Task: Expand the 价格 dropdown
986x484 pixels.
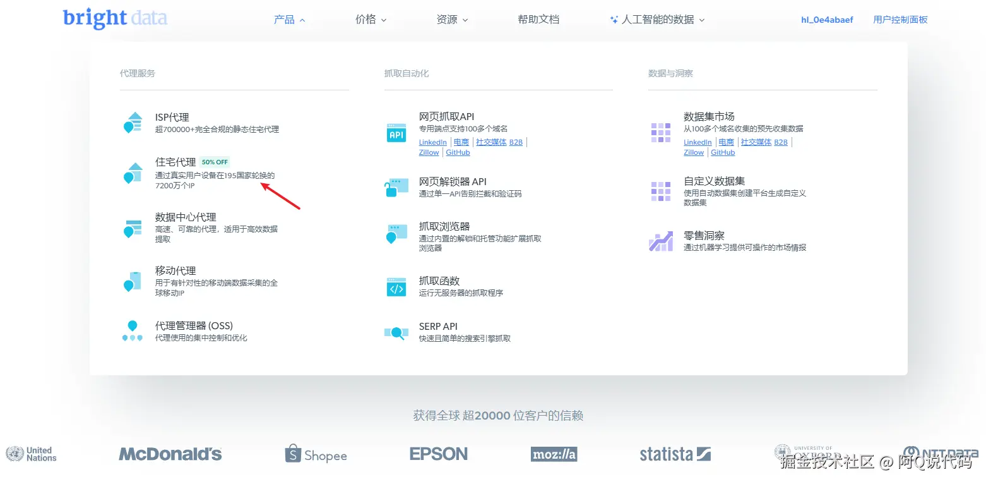Action: 371,20
